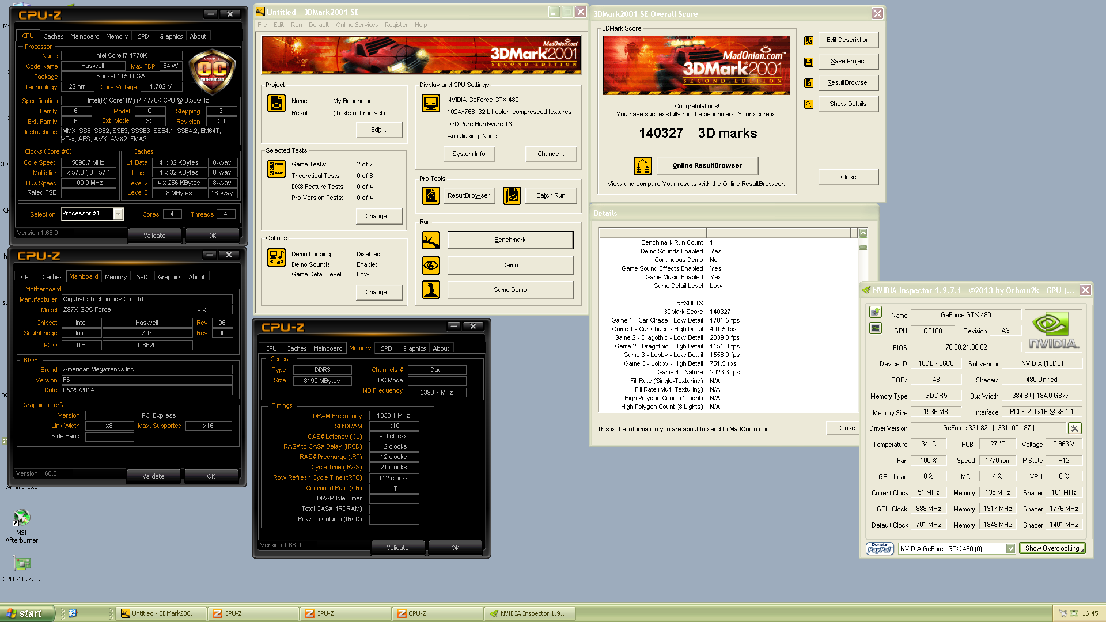Click Show Overclocking in NVIDIA Inspector
Image resolution: width=1106 pixels, height=622 pixels.
pyautogui.click(x=1052, y=549)
